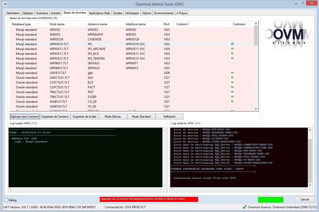This screenshot has height=212, width=319.
Task: Click the Centreon icon in the SAV row
Action: coord(232,77)
